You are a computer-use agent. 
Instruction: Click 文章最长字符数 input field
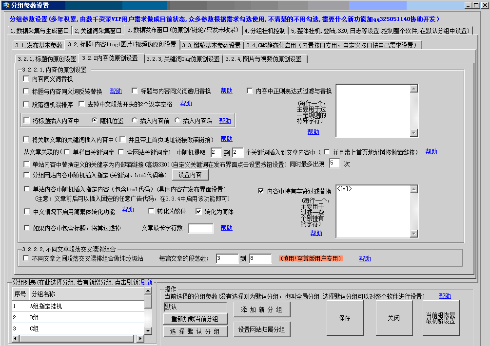coord(200,228)
